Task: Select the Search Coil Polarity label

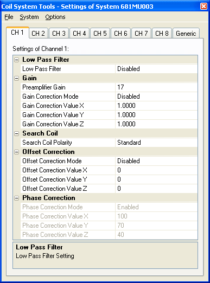Action: (x=47, y=143)
